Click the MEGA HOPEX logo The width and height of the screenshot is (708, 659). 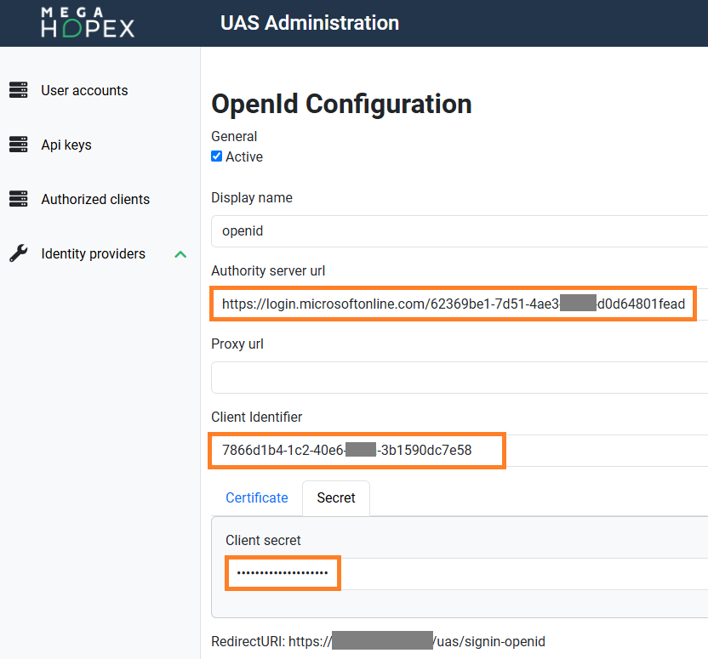tap(88, 23)
